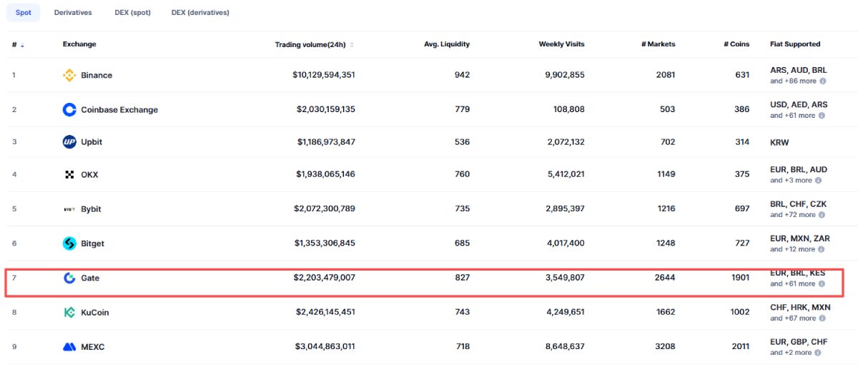Click the Weekly Visits column header

pyautogui.click(x=561, y=44)
